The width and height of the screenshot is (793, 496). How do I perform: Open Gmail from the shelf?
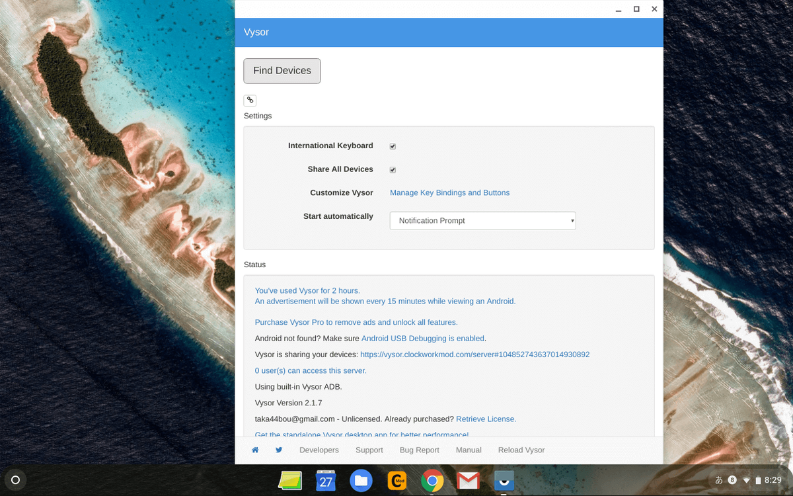[x=468, y=480]
